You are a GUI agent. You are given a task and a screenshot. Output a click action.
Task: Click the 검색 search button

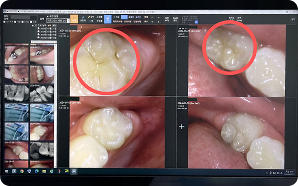(x=42, y=19)
